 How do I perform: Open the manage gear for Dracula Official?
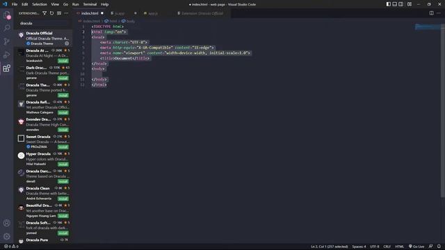(67, 43)
